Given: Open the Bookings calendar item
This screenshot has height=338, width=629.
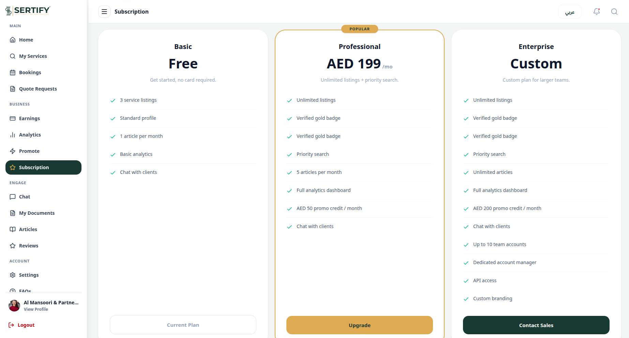Looking at the screenshot, I should [43, 73].
